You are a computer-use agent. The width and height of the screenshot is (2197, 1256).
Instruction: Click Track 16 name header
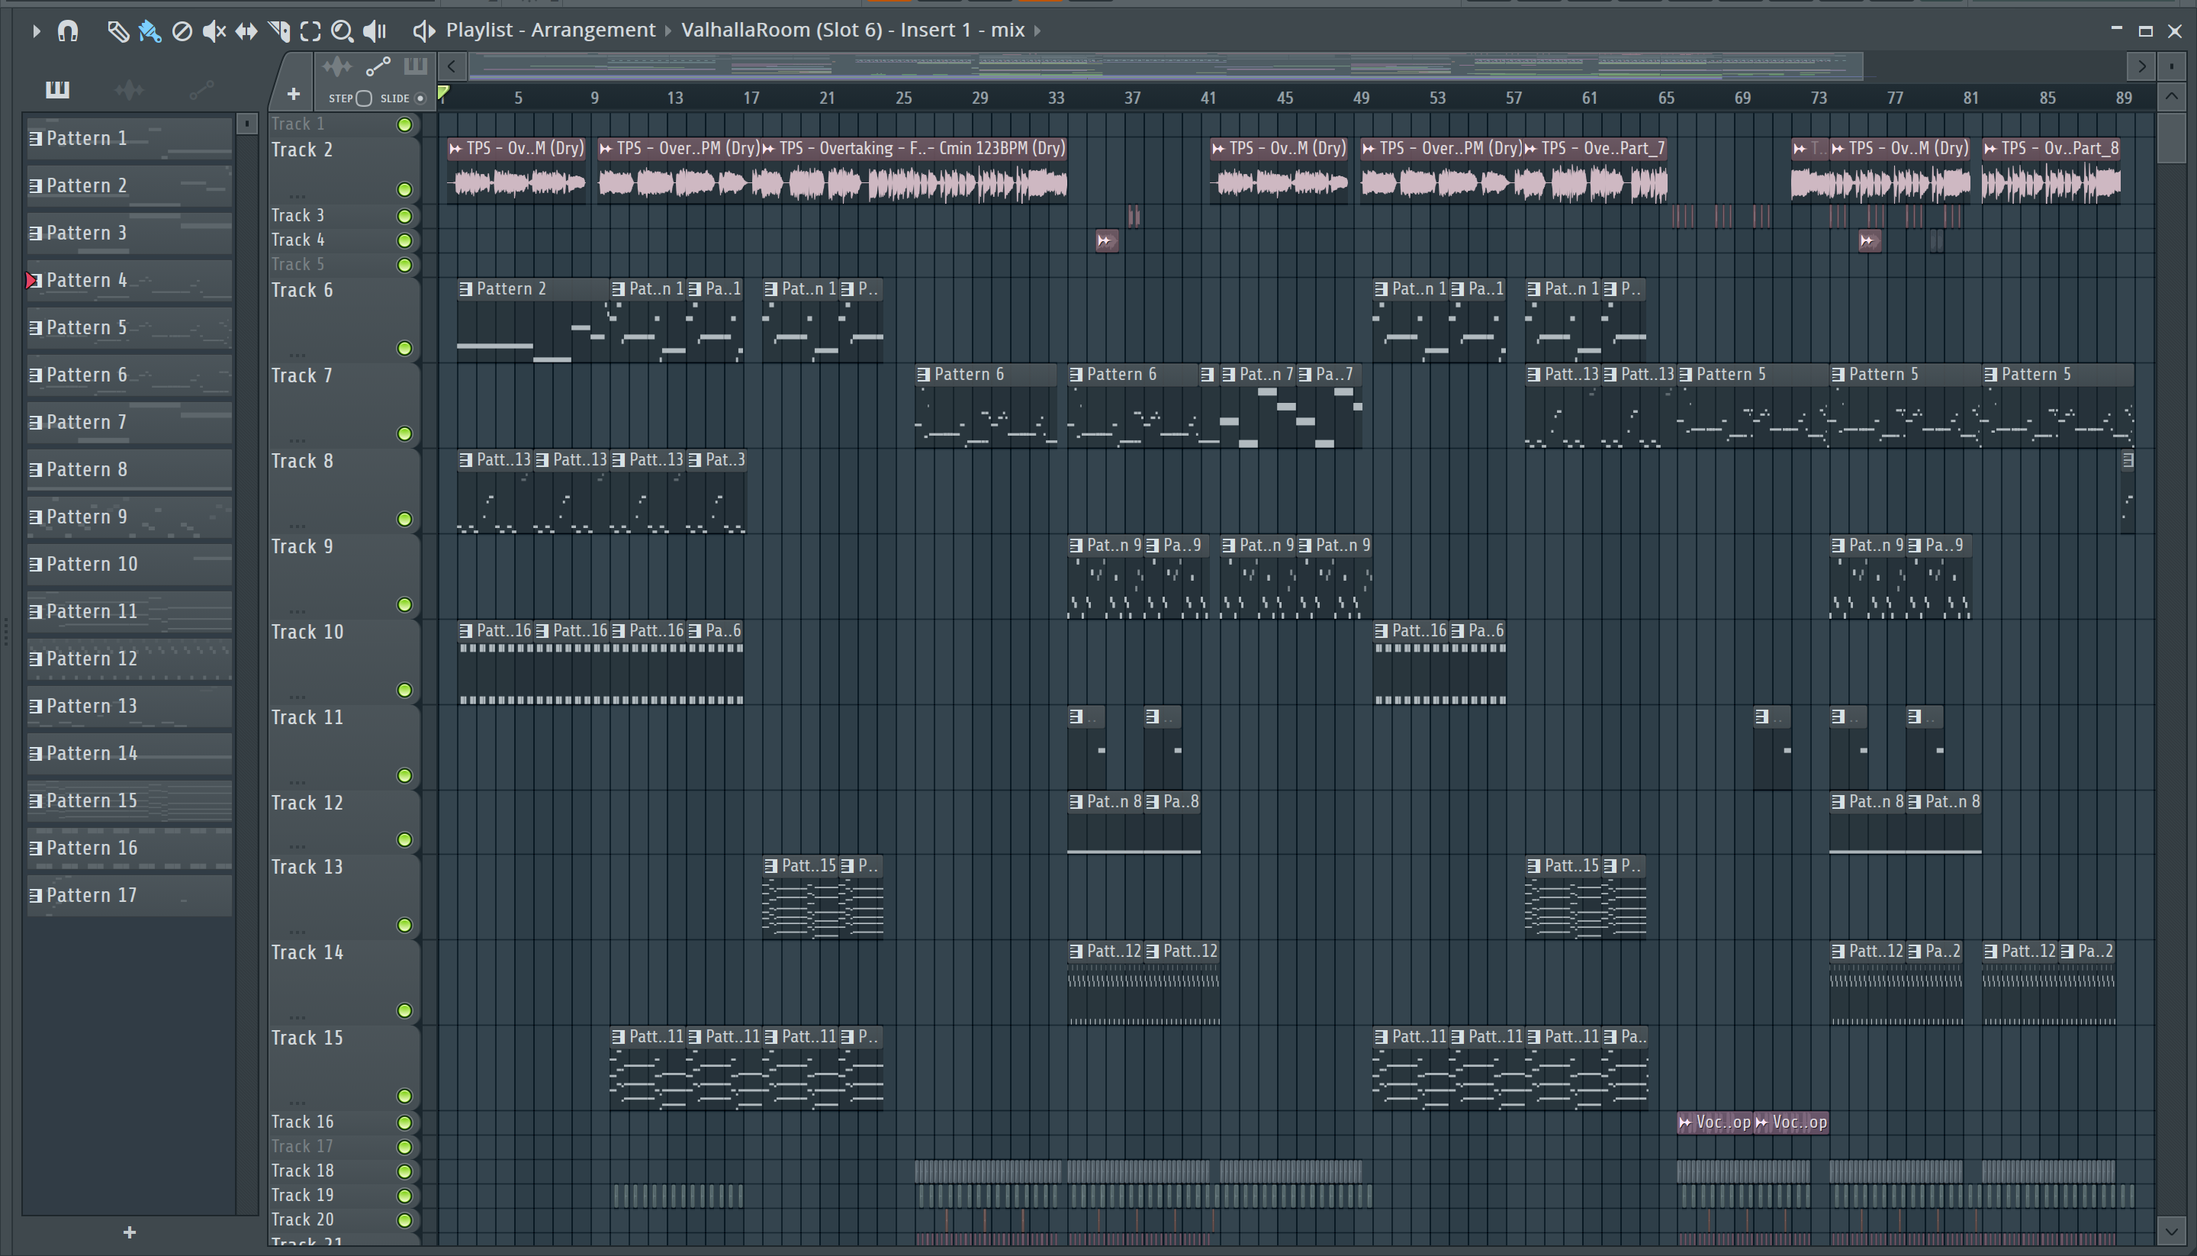(302, 1122)
